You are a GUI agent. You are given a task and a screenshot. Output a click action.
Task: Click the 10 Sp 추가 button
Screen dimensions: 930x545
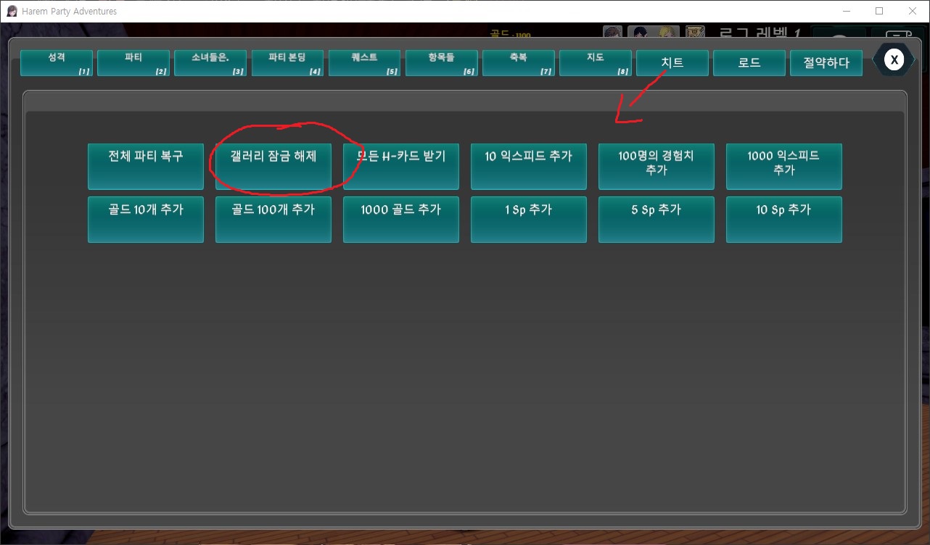coord(783,219)
